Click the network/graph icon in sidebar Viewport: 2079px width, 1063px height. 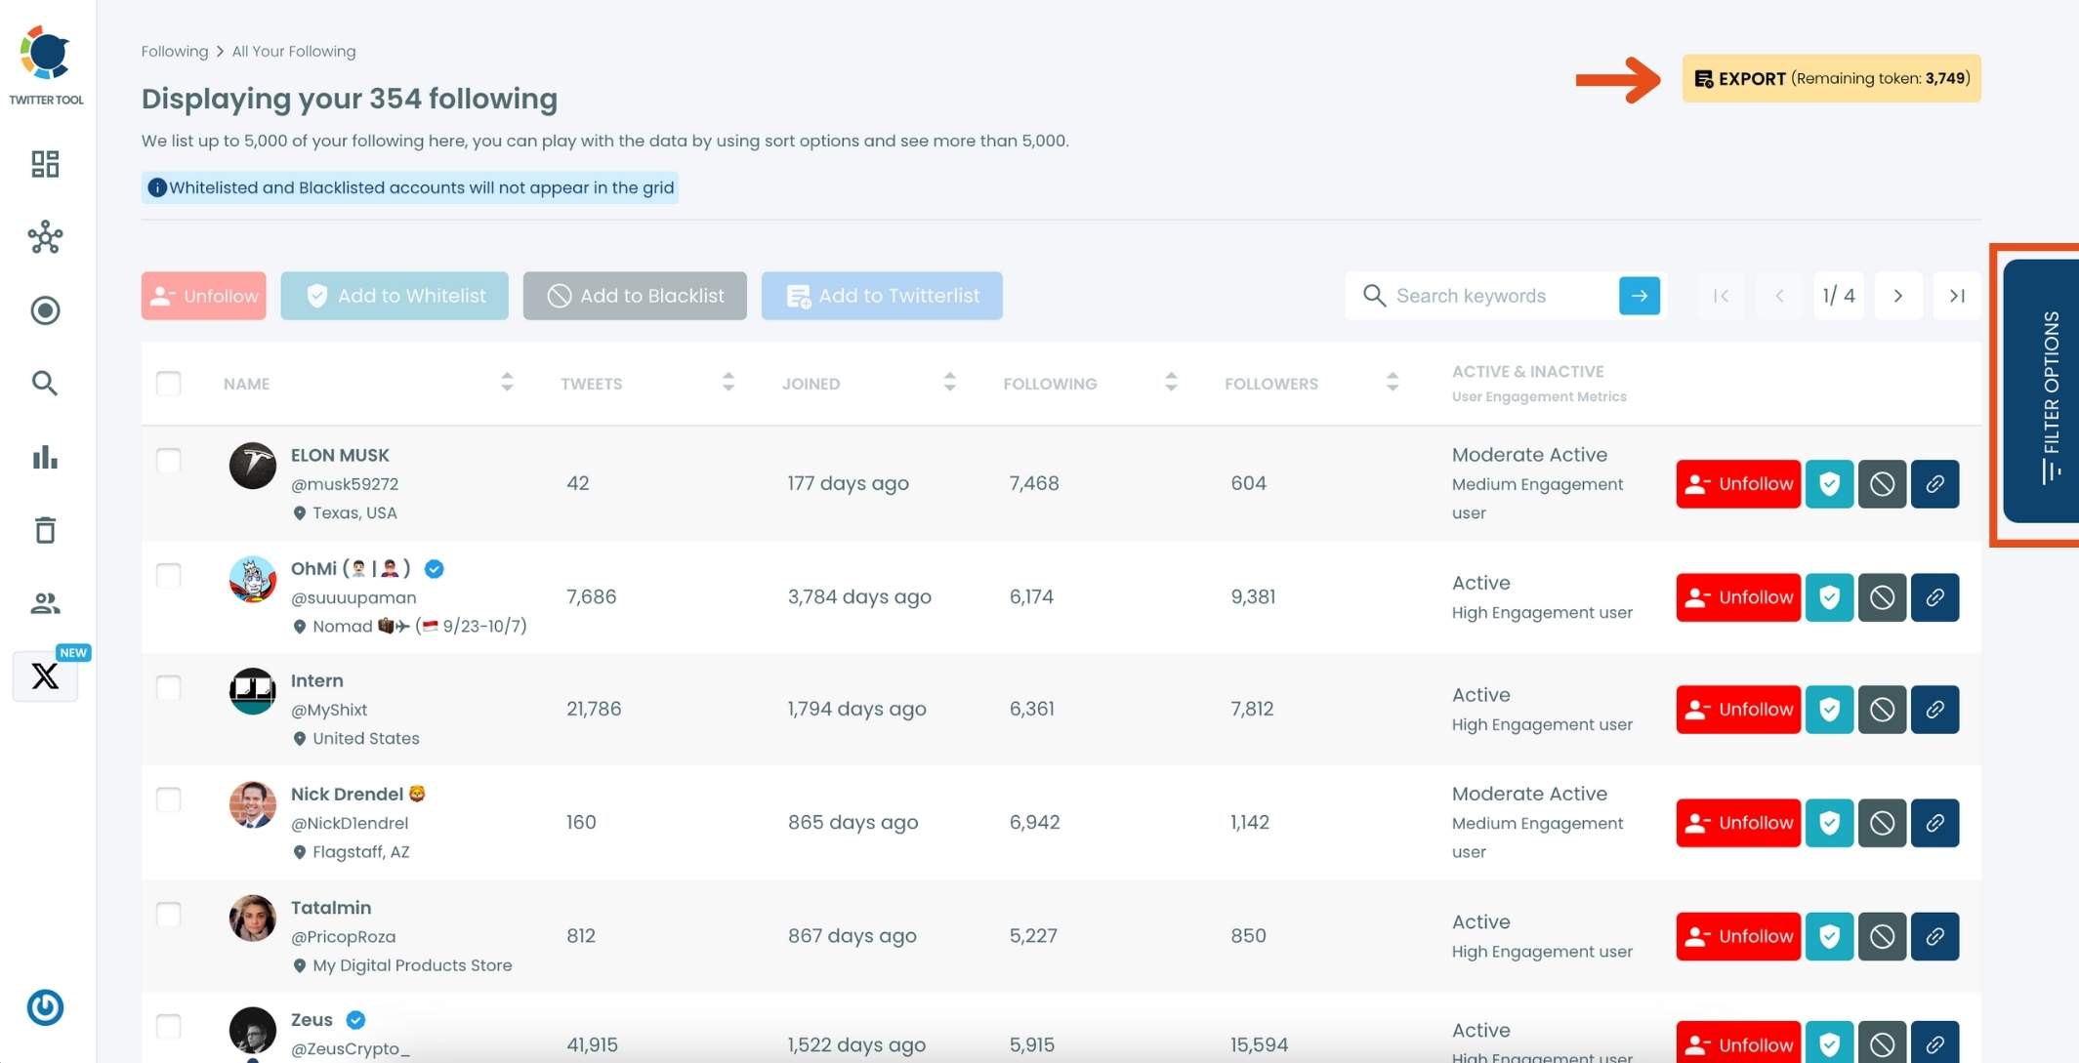click(x=43, y=237)
